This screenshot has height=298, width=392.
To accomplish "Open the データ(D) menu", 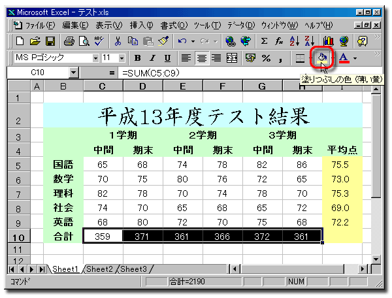I will [x=241, y=25].
